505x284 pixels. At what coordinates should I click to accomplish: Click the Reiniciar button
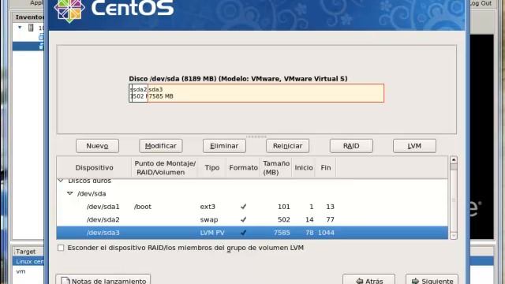click(x=287, y=146)
